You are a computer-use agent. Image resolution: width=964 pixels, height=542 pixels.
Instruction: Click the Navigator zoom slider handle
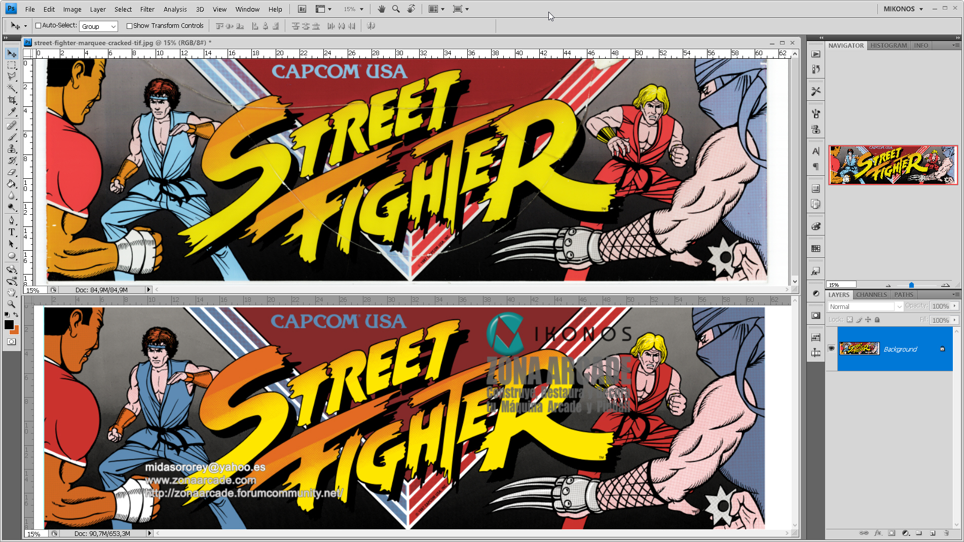click(911, 285)
